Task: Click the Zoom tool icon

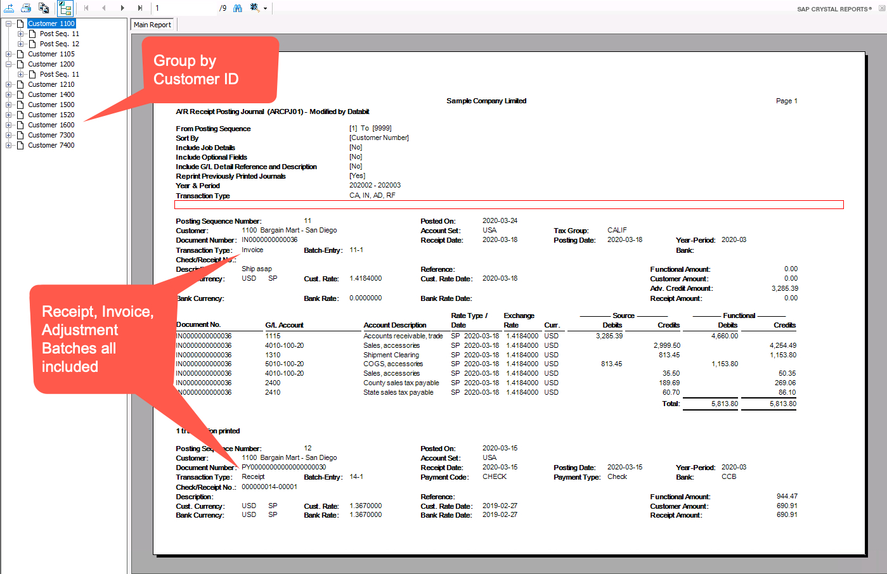Action: coord(254,8)
